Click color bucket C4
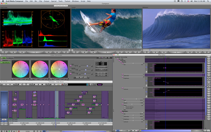Image resolution: width=211 pixels, height=132 pixels. tap(105, 73)
